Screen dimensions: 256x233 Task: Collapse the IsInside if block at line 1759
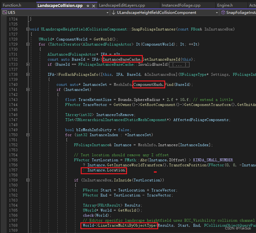[x=28, y=180]
